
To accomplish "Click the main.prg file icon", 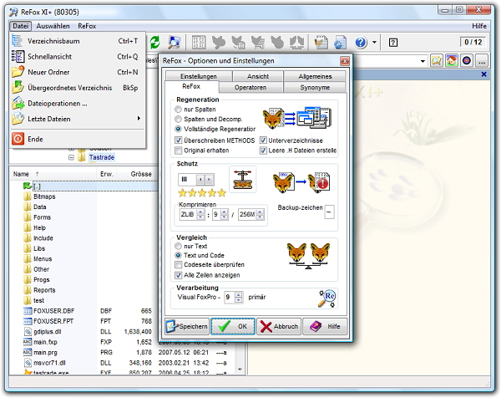I will (28, 352).
